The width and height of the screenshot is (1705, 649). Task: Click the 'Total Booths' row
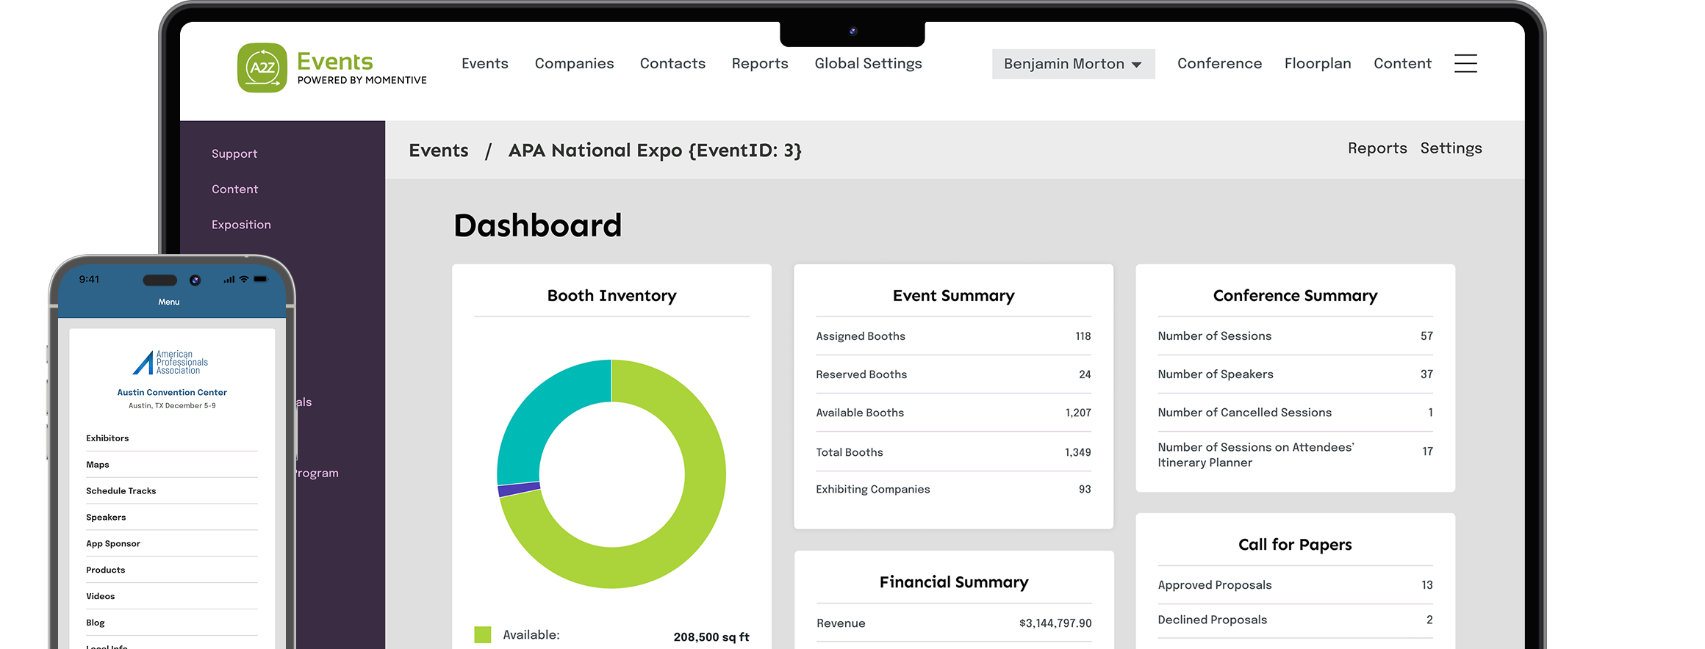pos(953,452)
